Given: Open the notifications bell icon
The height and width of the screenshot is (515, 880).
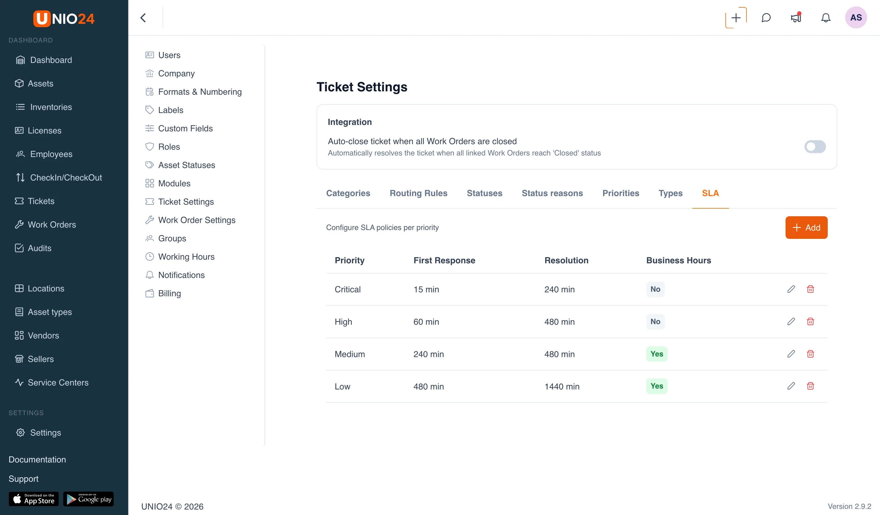Looking at the screenshot, I should click(x=826, y=17).
